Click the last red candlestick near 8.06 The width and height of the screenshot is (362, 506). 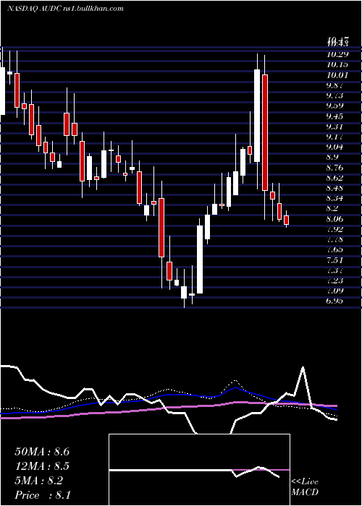click(x=287, y=220)
